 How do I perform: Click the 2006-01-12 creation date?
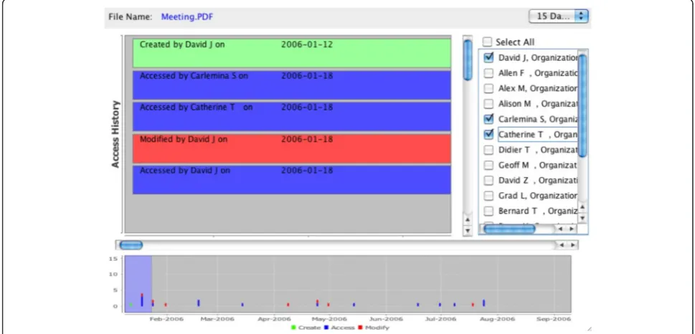coord(307,44)
